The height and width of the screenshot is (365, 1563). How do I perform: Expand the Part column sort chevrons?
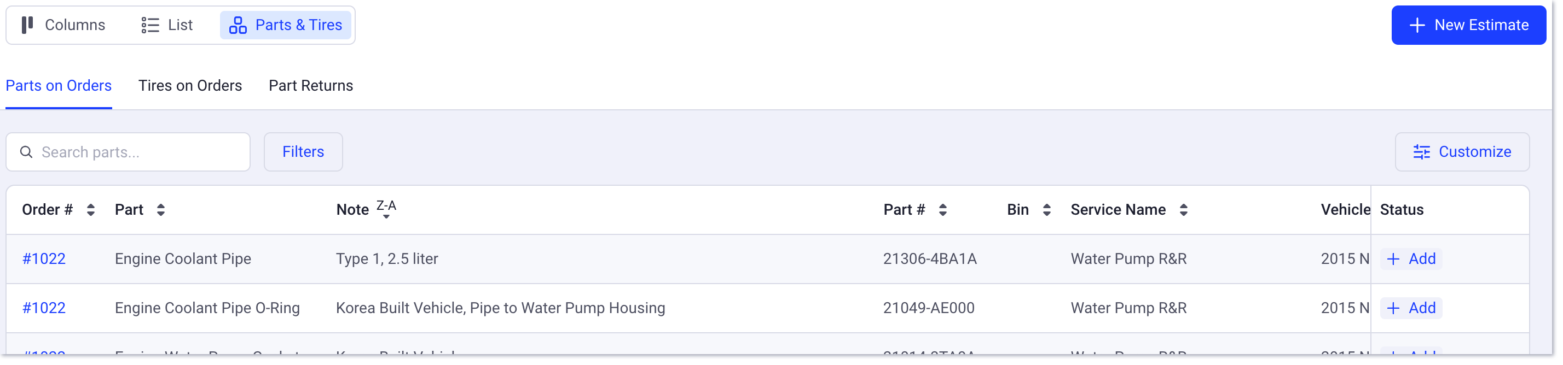click(x=160, y=209)
